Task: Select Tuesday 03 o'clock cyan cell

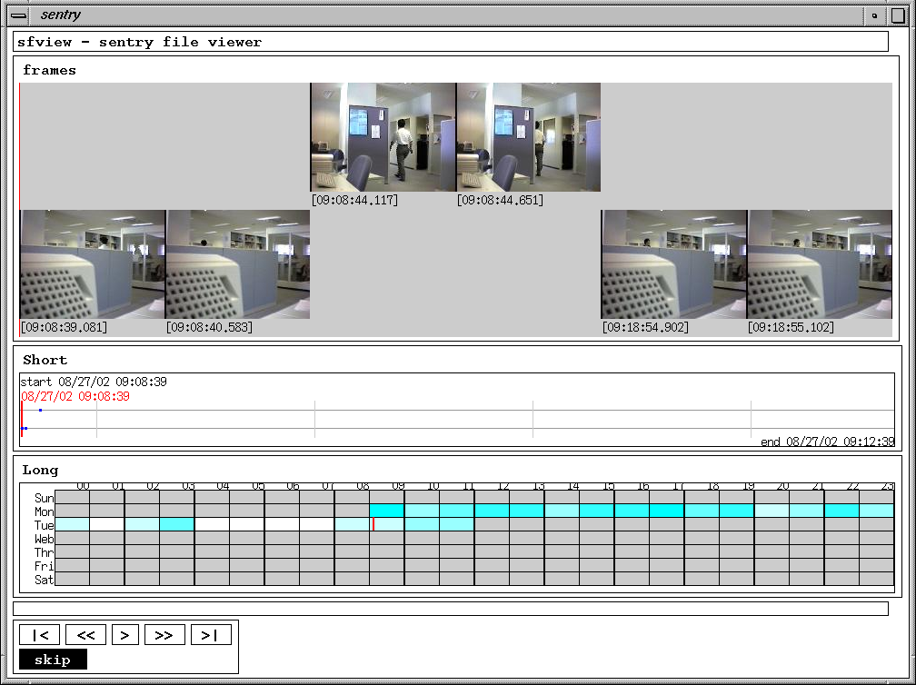Action: (176, 524)
